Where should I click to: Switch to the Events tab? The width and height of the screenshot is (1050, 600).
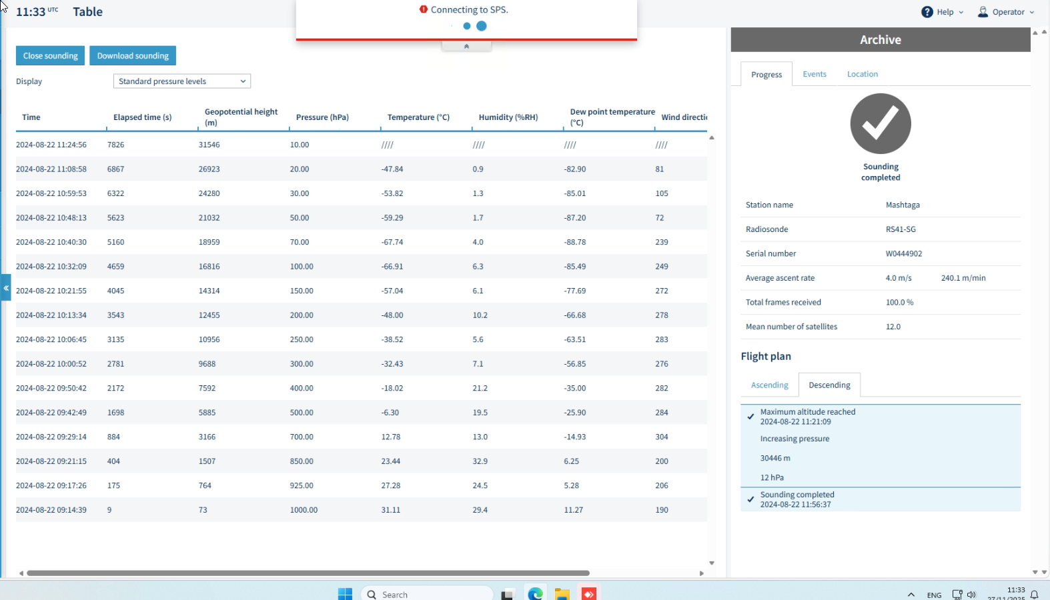tap(815, 74)
